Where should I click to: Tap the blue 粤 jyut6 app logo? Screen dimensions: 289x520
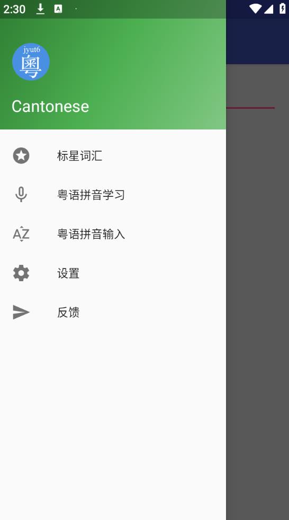(x=31, y=62)
